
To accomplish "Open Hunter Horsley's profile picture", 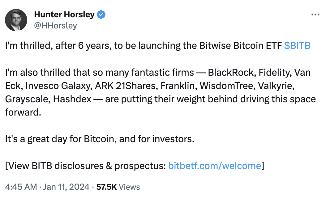I will [16, 20].
